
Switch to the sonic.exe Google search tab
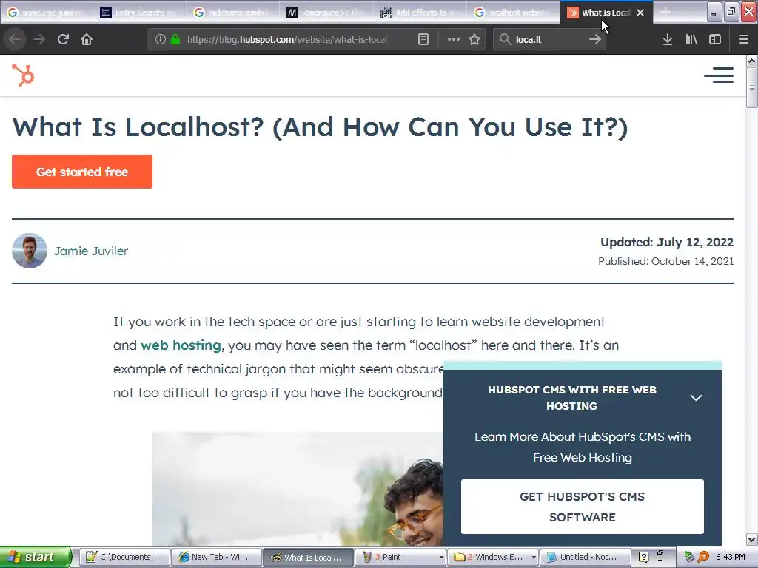(47, 13)
